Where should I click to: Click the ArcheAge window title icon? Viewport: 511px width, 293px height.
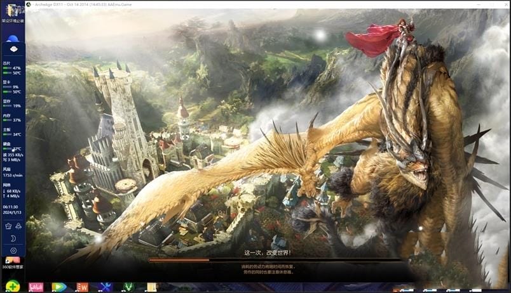29,4
